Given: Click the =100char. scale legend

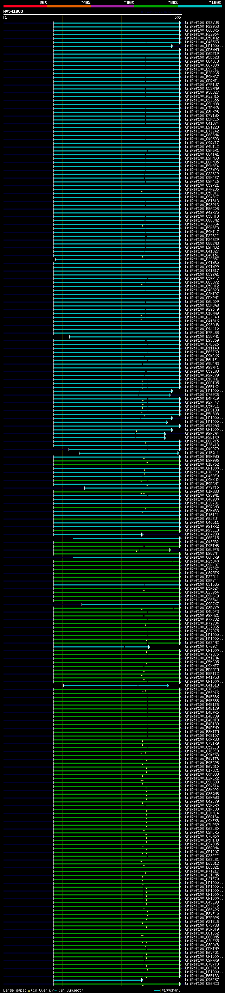Looking at the screenshot, I should click(167, 990).
